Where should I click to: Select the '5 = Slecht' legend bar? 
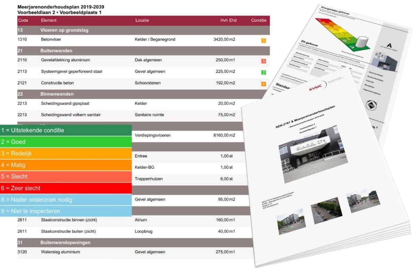tap(66, 176)
